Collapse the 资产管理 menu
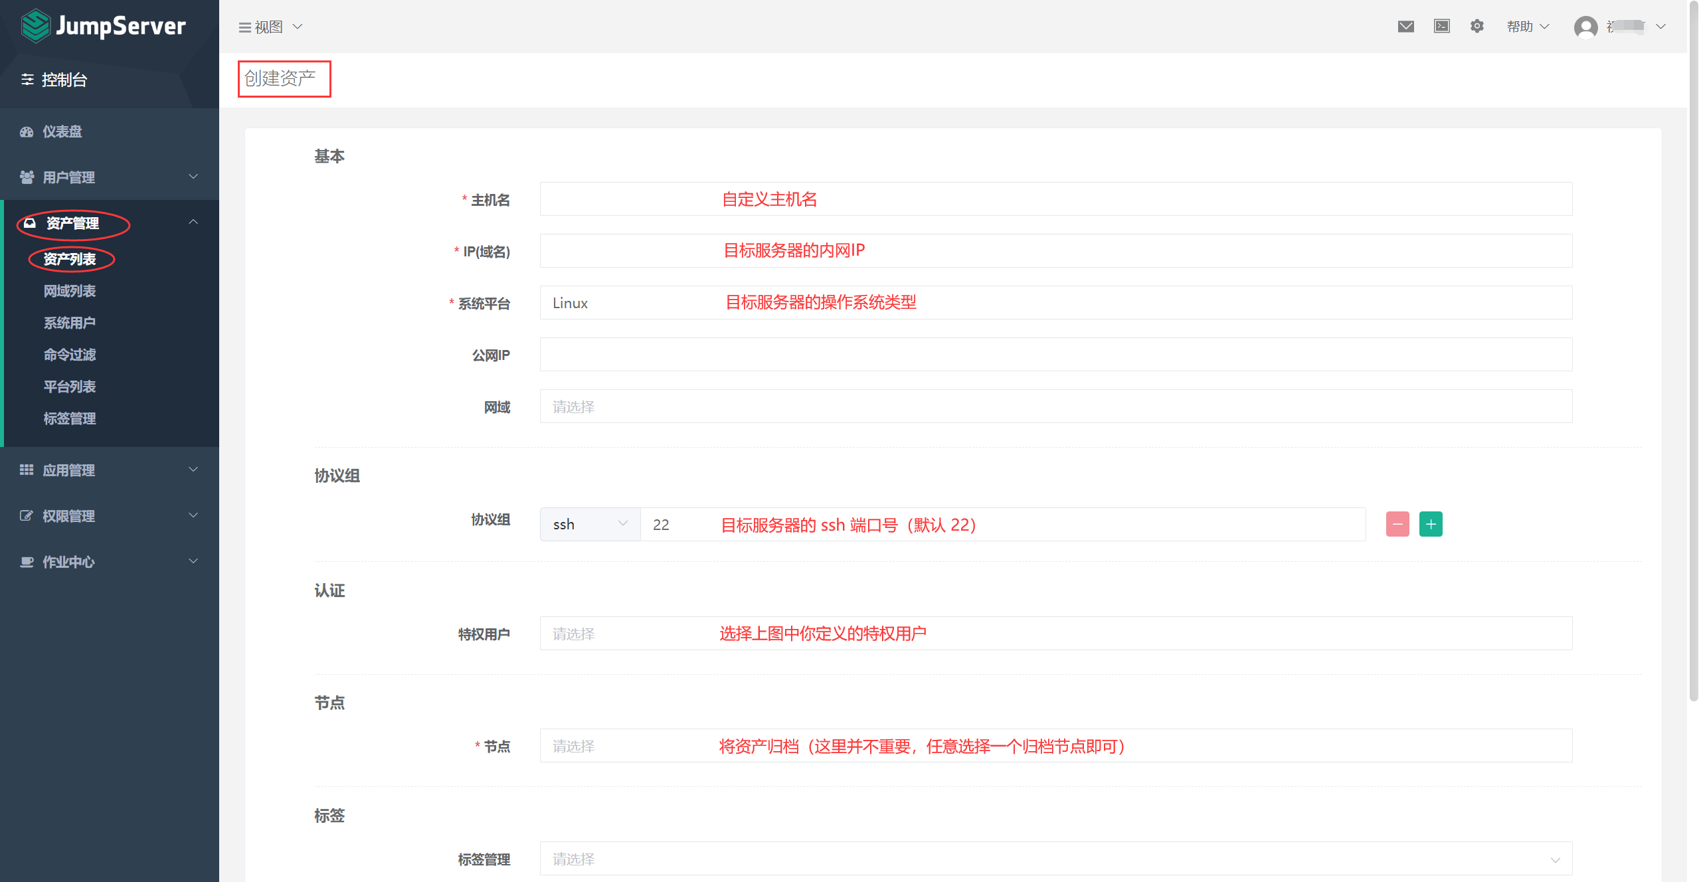 pyautogui.click(x=193, y=222)
